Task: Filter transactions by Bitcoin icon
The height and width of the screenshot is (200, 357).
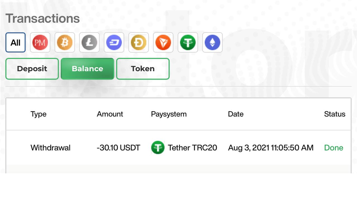Action: 65,43
